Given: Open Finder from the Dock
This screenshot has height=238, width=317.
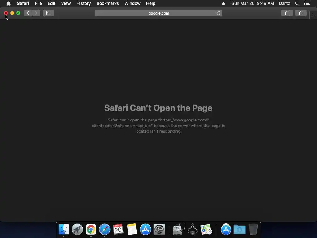Looking at the screenshot, I should [x=64, y=229].
